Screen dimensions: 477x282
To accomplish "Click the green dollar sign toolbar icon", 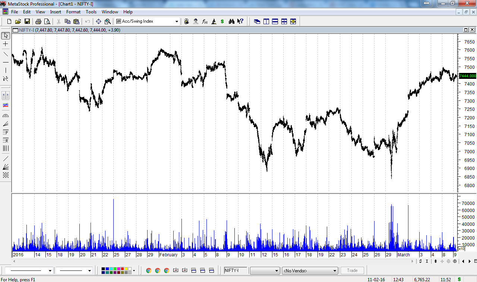I will [x=222, y=22].
